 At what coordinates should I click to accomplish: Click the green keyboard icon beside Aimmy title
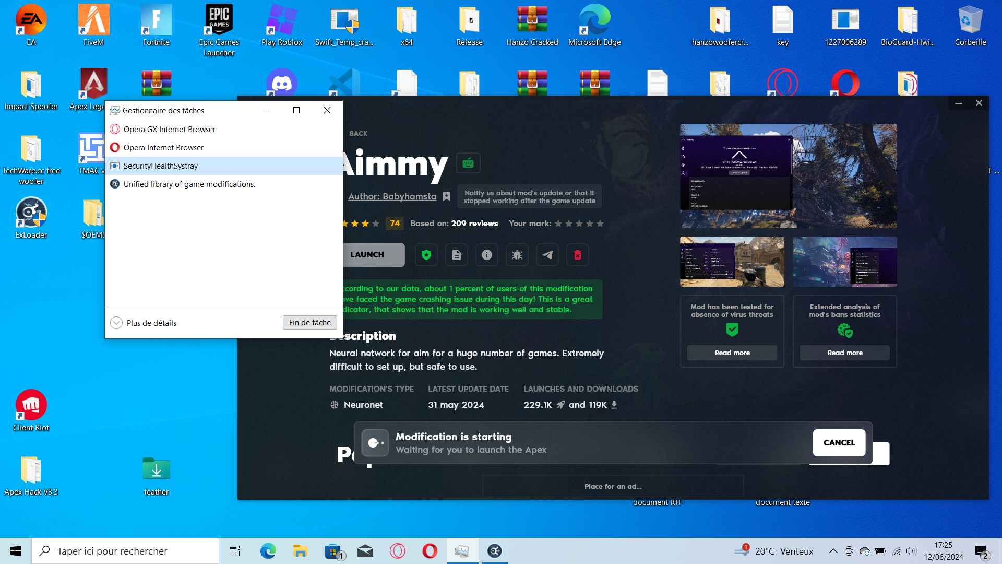point(468,163)
